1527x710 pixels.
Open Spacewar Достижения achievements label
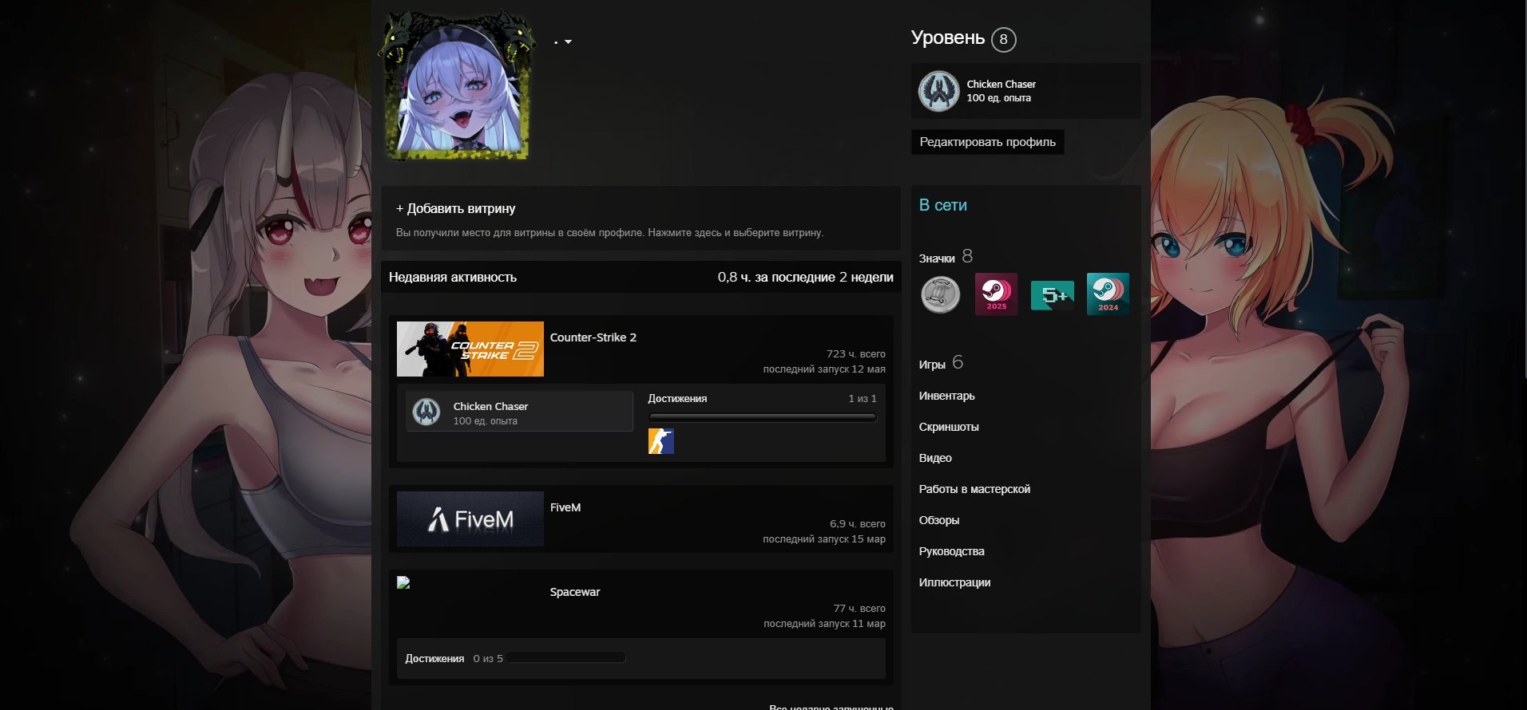(x=434, y=659)
